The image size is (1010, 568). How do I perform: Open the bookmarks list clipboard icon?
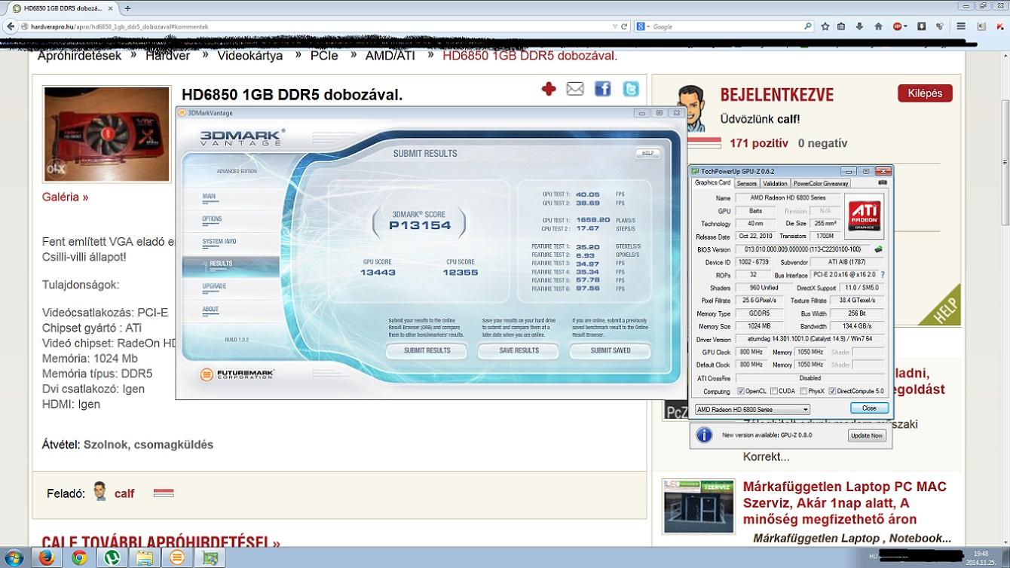842,26
